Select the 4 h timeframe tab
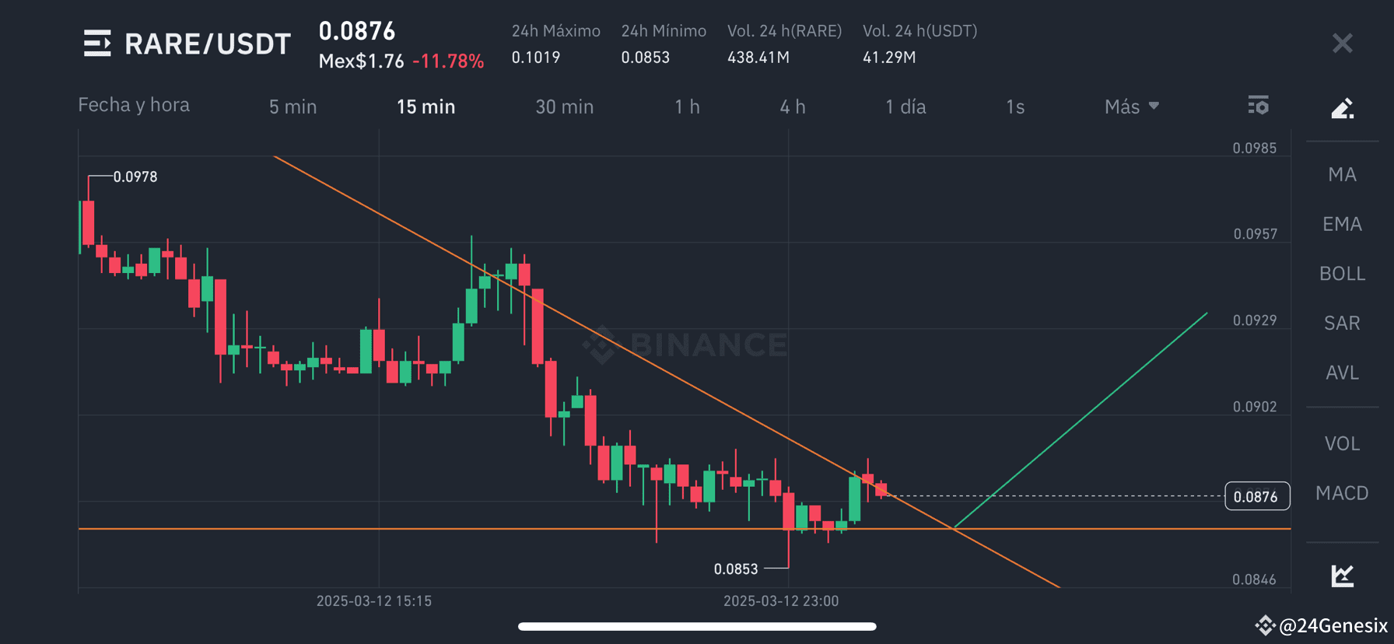Viewport: 1394px width, 644px height. pyautogui.click(x=792, y=107)
